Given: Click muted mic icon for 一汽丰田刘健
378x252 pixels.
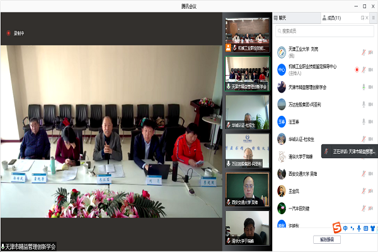Looking at the screenshot, I should pos(364,209).
